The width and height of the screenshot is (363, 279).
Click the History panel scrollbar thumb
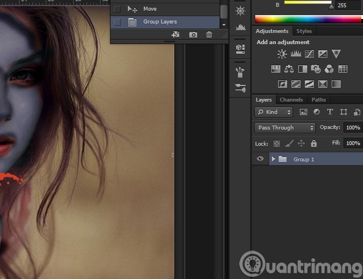[223, 11]
